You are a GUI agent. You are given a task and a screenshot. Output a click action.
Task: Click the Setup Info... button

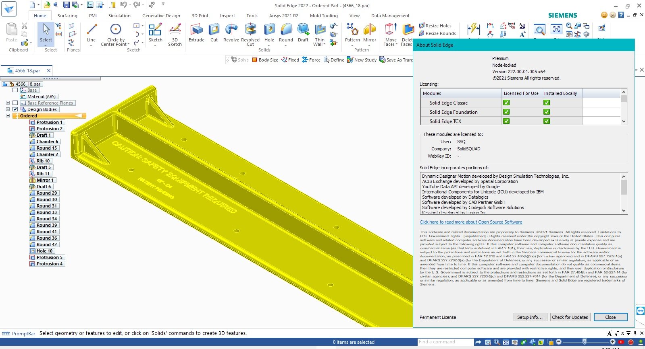click(530, 317)
